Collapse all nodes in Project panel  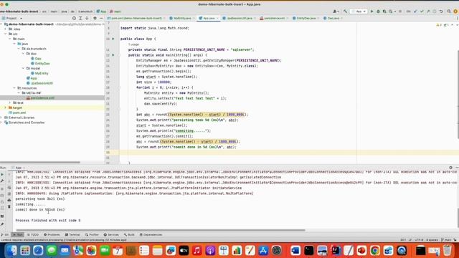click(87, 18)
